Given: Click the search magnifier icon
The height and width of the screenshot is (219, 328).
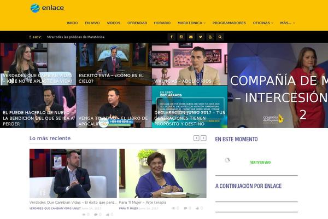Looking at the screenshot, I should coord(220,37).
